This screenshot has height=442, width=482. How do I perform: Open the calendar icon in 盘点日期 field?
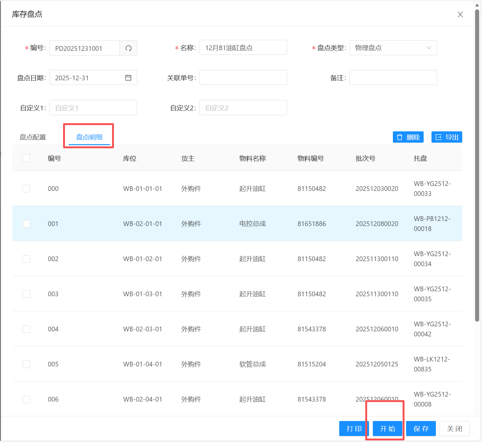[x=128, y=78]
